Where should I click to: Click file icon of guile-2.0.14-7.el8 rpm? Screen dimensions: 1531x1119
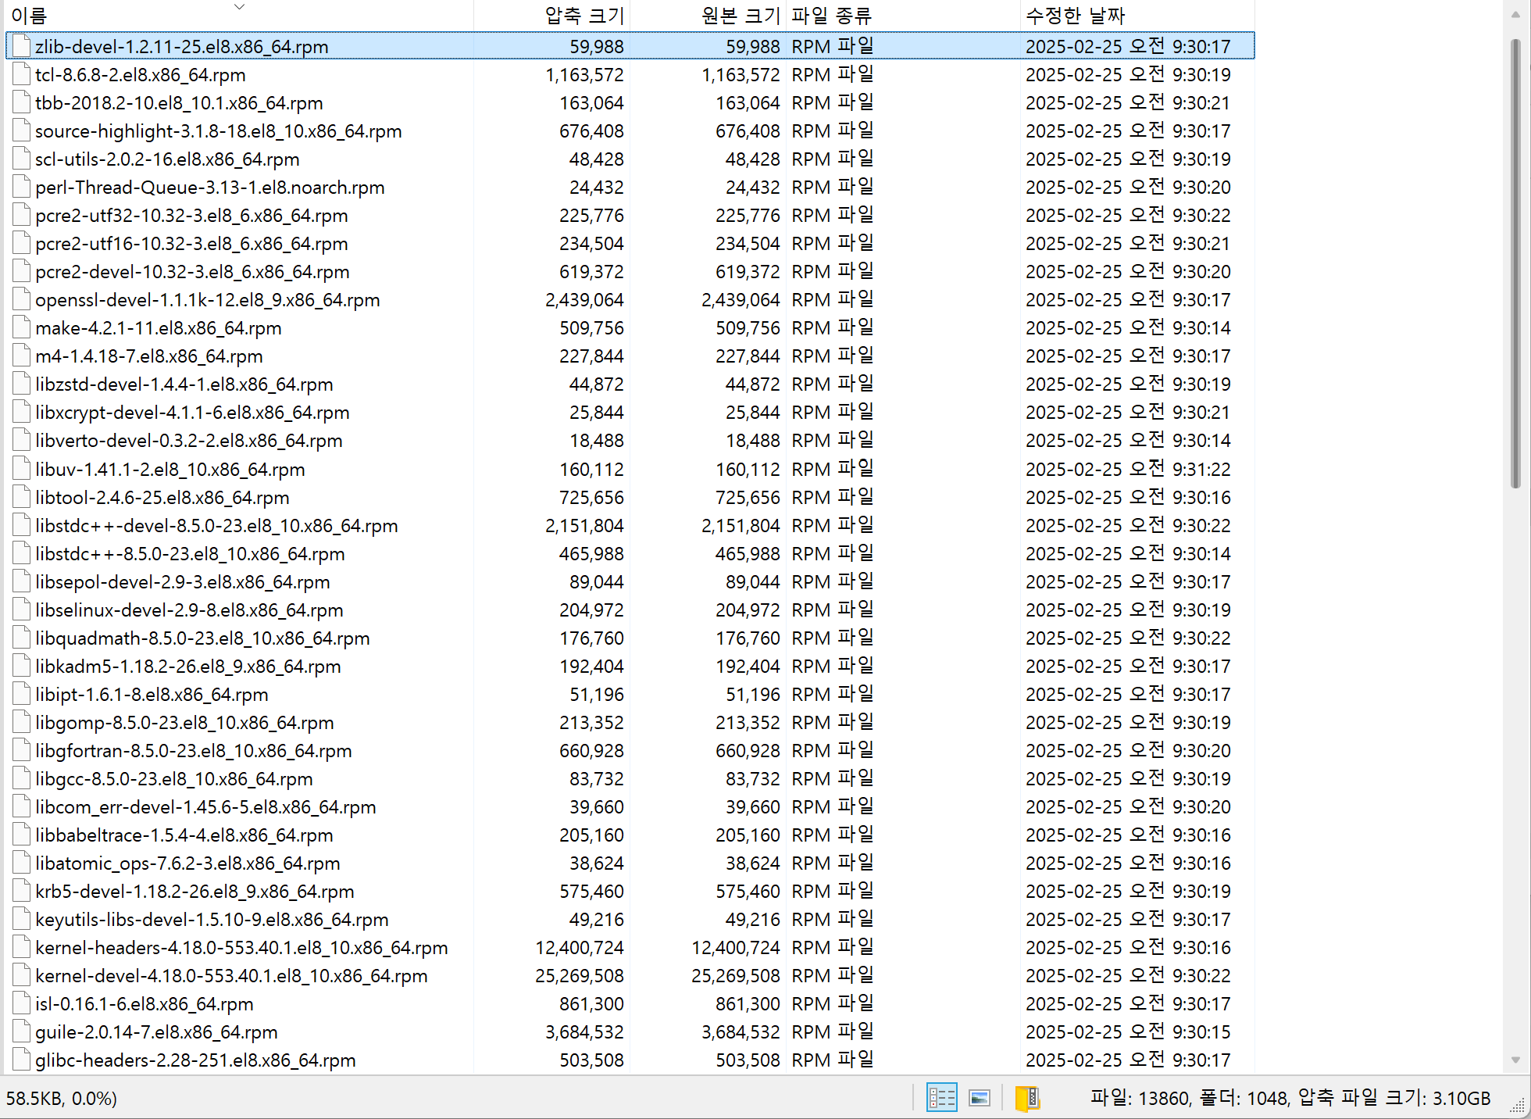pyautogui.click(x=22, y=1032)
